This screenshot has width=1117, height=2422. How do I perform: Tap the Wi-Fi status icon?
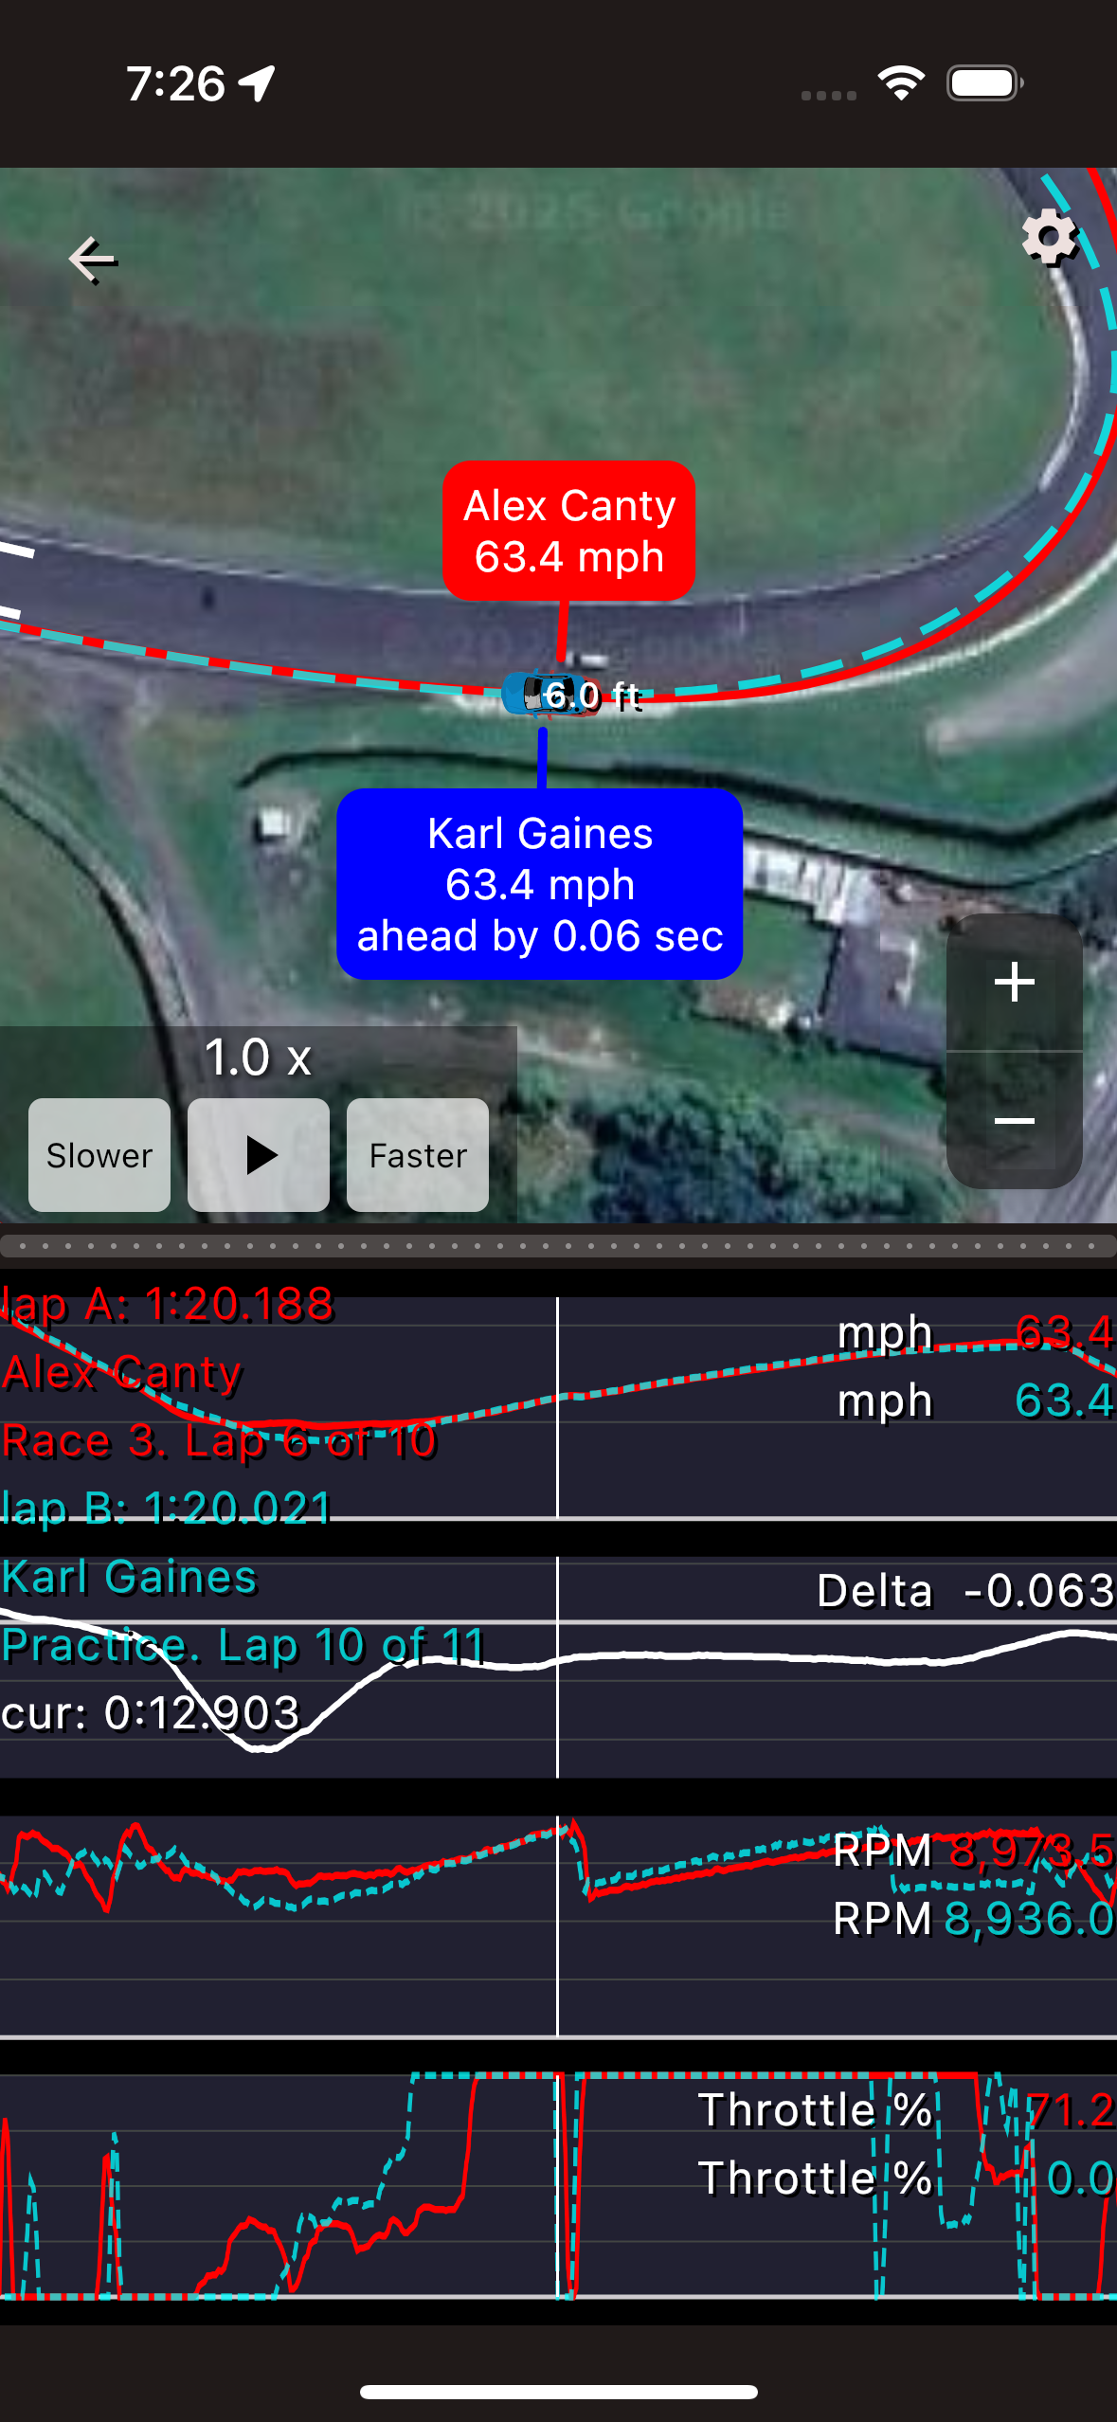pos(901,83)
